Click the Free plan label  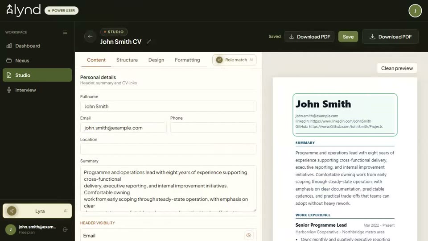[27, 233]
